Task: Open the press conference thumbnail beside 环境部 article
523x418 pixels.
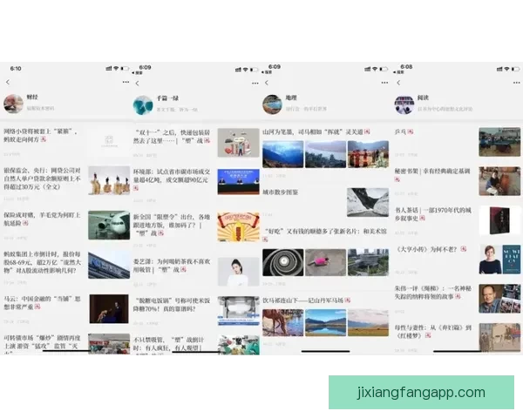Action: click(238, 182)
